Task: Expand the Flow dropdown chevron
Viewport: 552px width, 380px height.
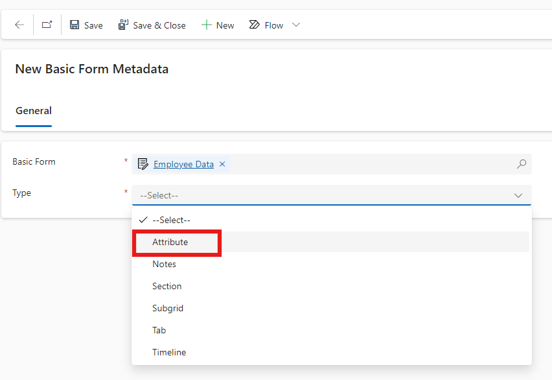Action: 296,25
